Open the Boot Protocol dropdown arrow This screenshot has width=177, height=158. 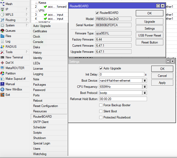click(x=145, y=93)
